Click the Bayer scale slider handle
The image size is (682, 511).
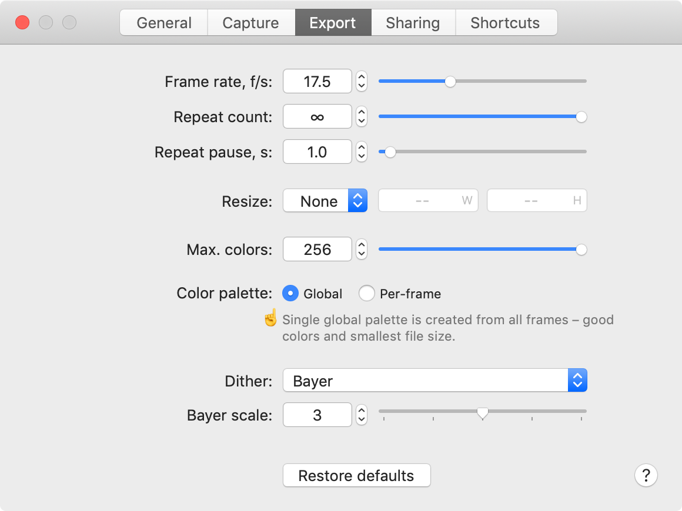coord(483,413)
